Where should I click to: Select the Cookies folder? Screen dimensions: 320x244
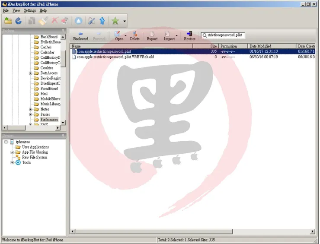(47, 68)
